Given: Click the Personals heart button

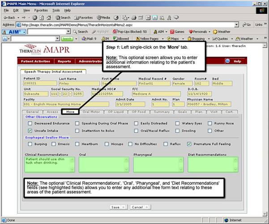Looking at the screenshot, I should pyautogui.click(x=198, y=32).
